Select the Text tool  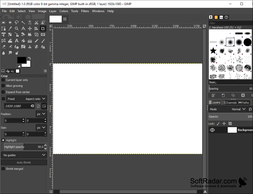17,41
